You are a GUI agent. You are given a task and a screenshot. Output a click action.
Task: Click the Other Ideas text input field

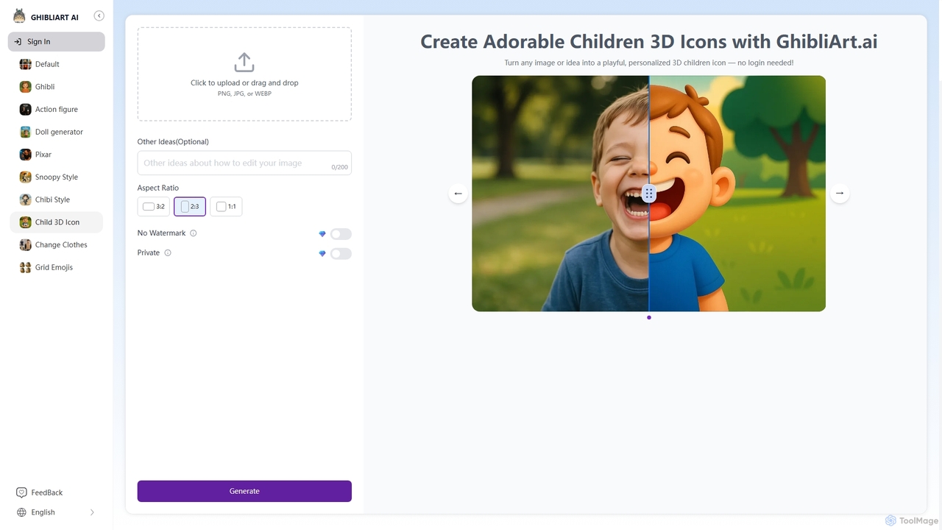click(244, 163)
